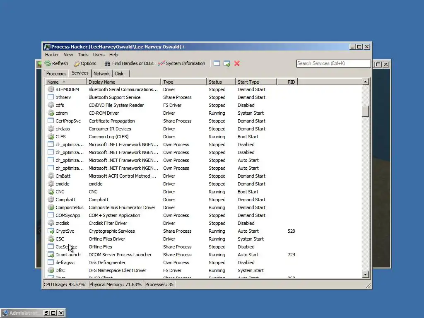
Task: Select the CLFS driver icon
Action: 51,136
